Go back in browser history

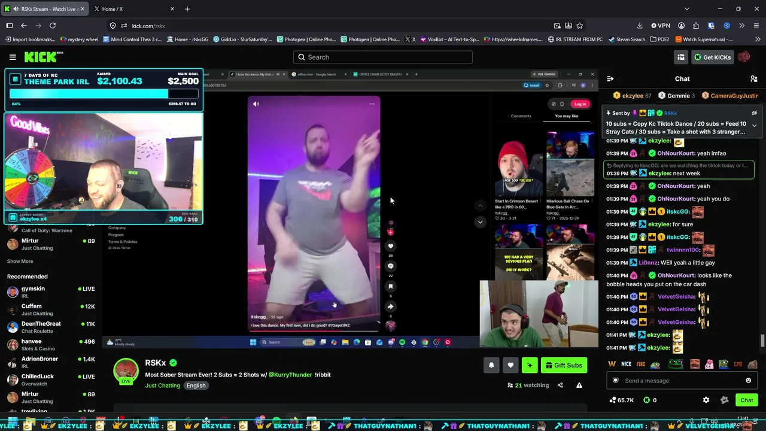coord(24,26)
